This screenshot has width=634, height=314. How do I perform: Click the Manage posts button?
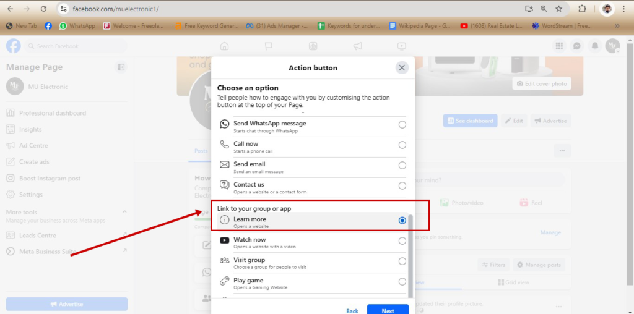click(539, 265)
